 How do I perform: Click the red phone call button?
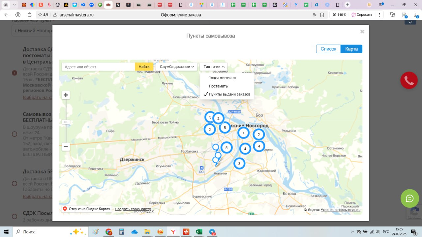(409, 80)
